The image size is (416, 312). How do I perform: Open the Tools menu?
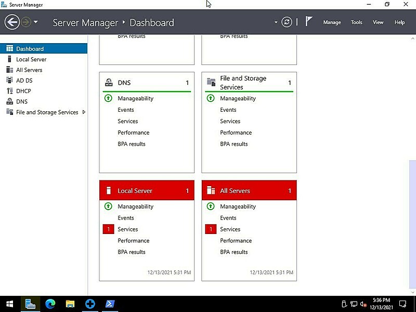(x=356, y=22)
